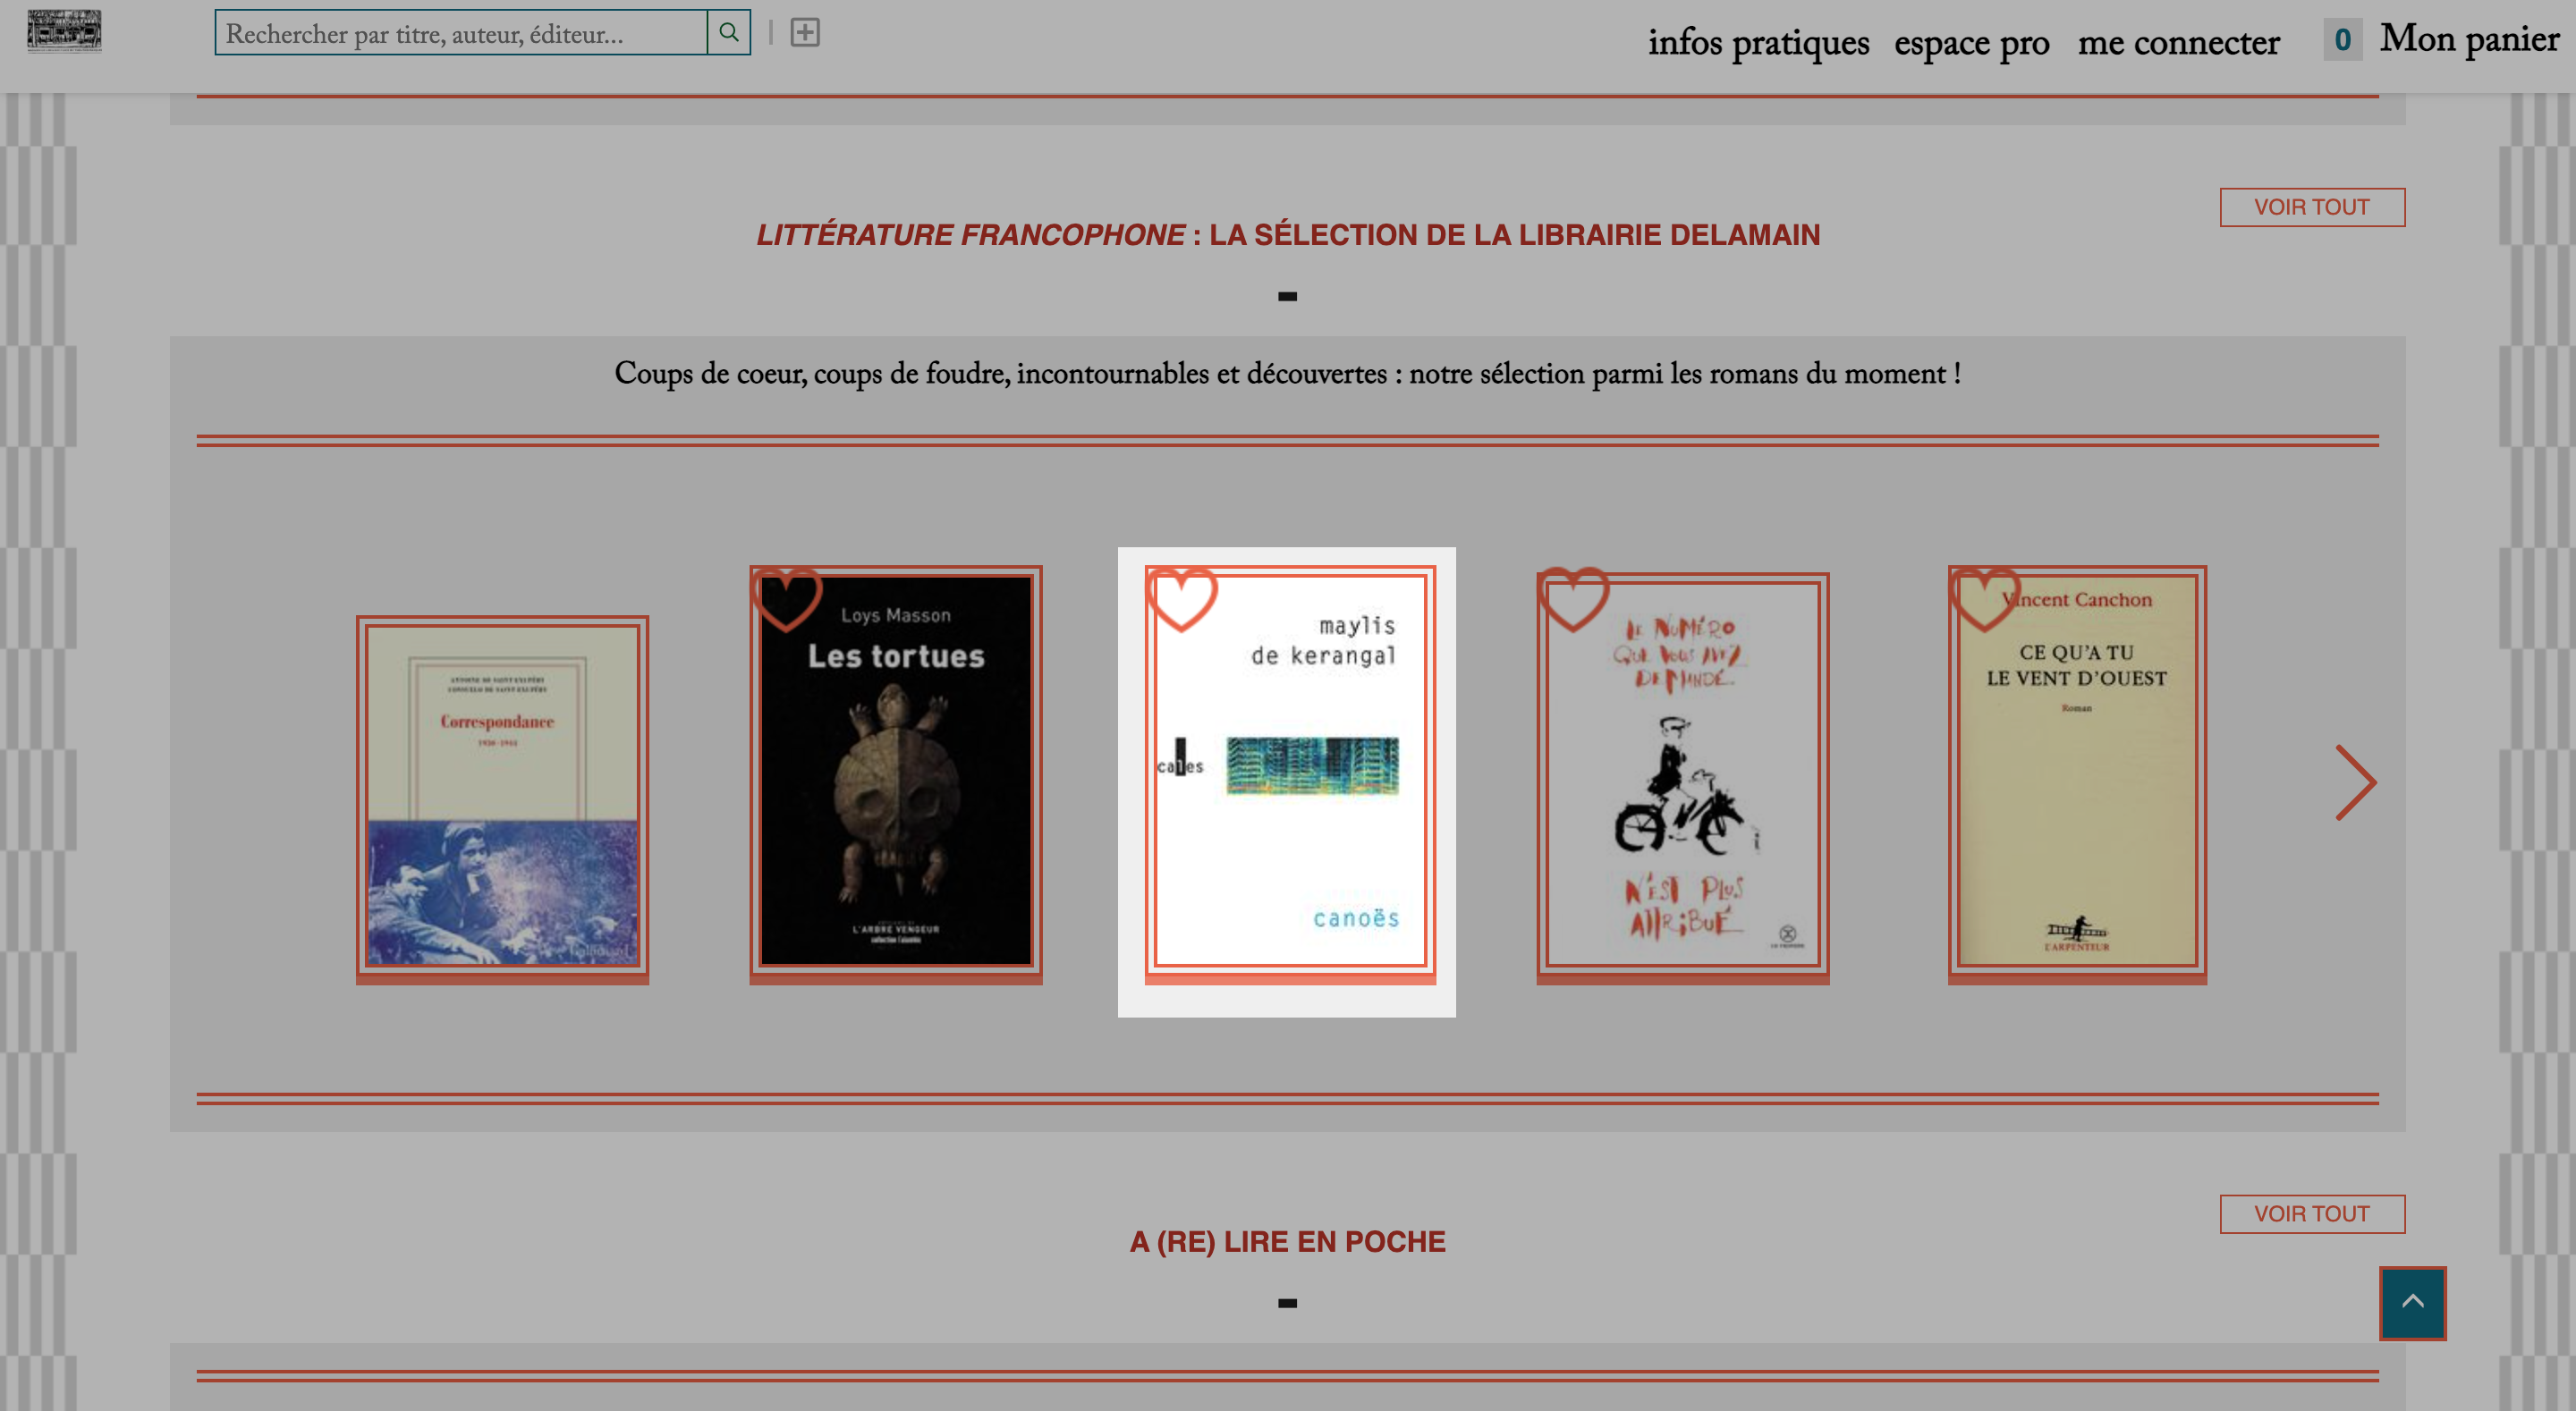Focus the title, author, publisher search field
Viewport: 2576px width, 1411px height.
(x=461, y=33)
